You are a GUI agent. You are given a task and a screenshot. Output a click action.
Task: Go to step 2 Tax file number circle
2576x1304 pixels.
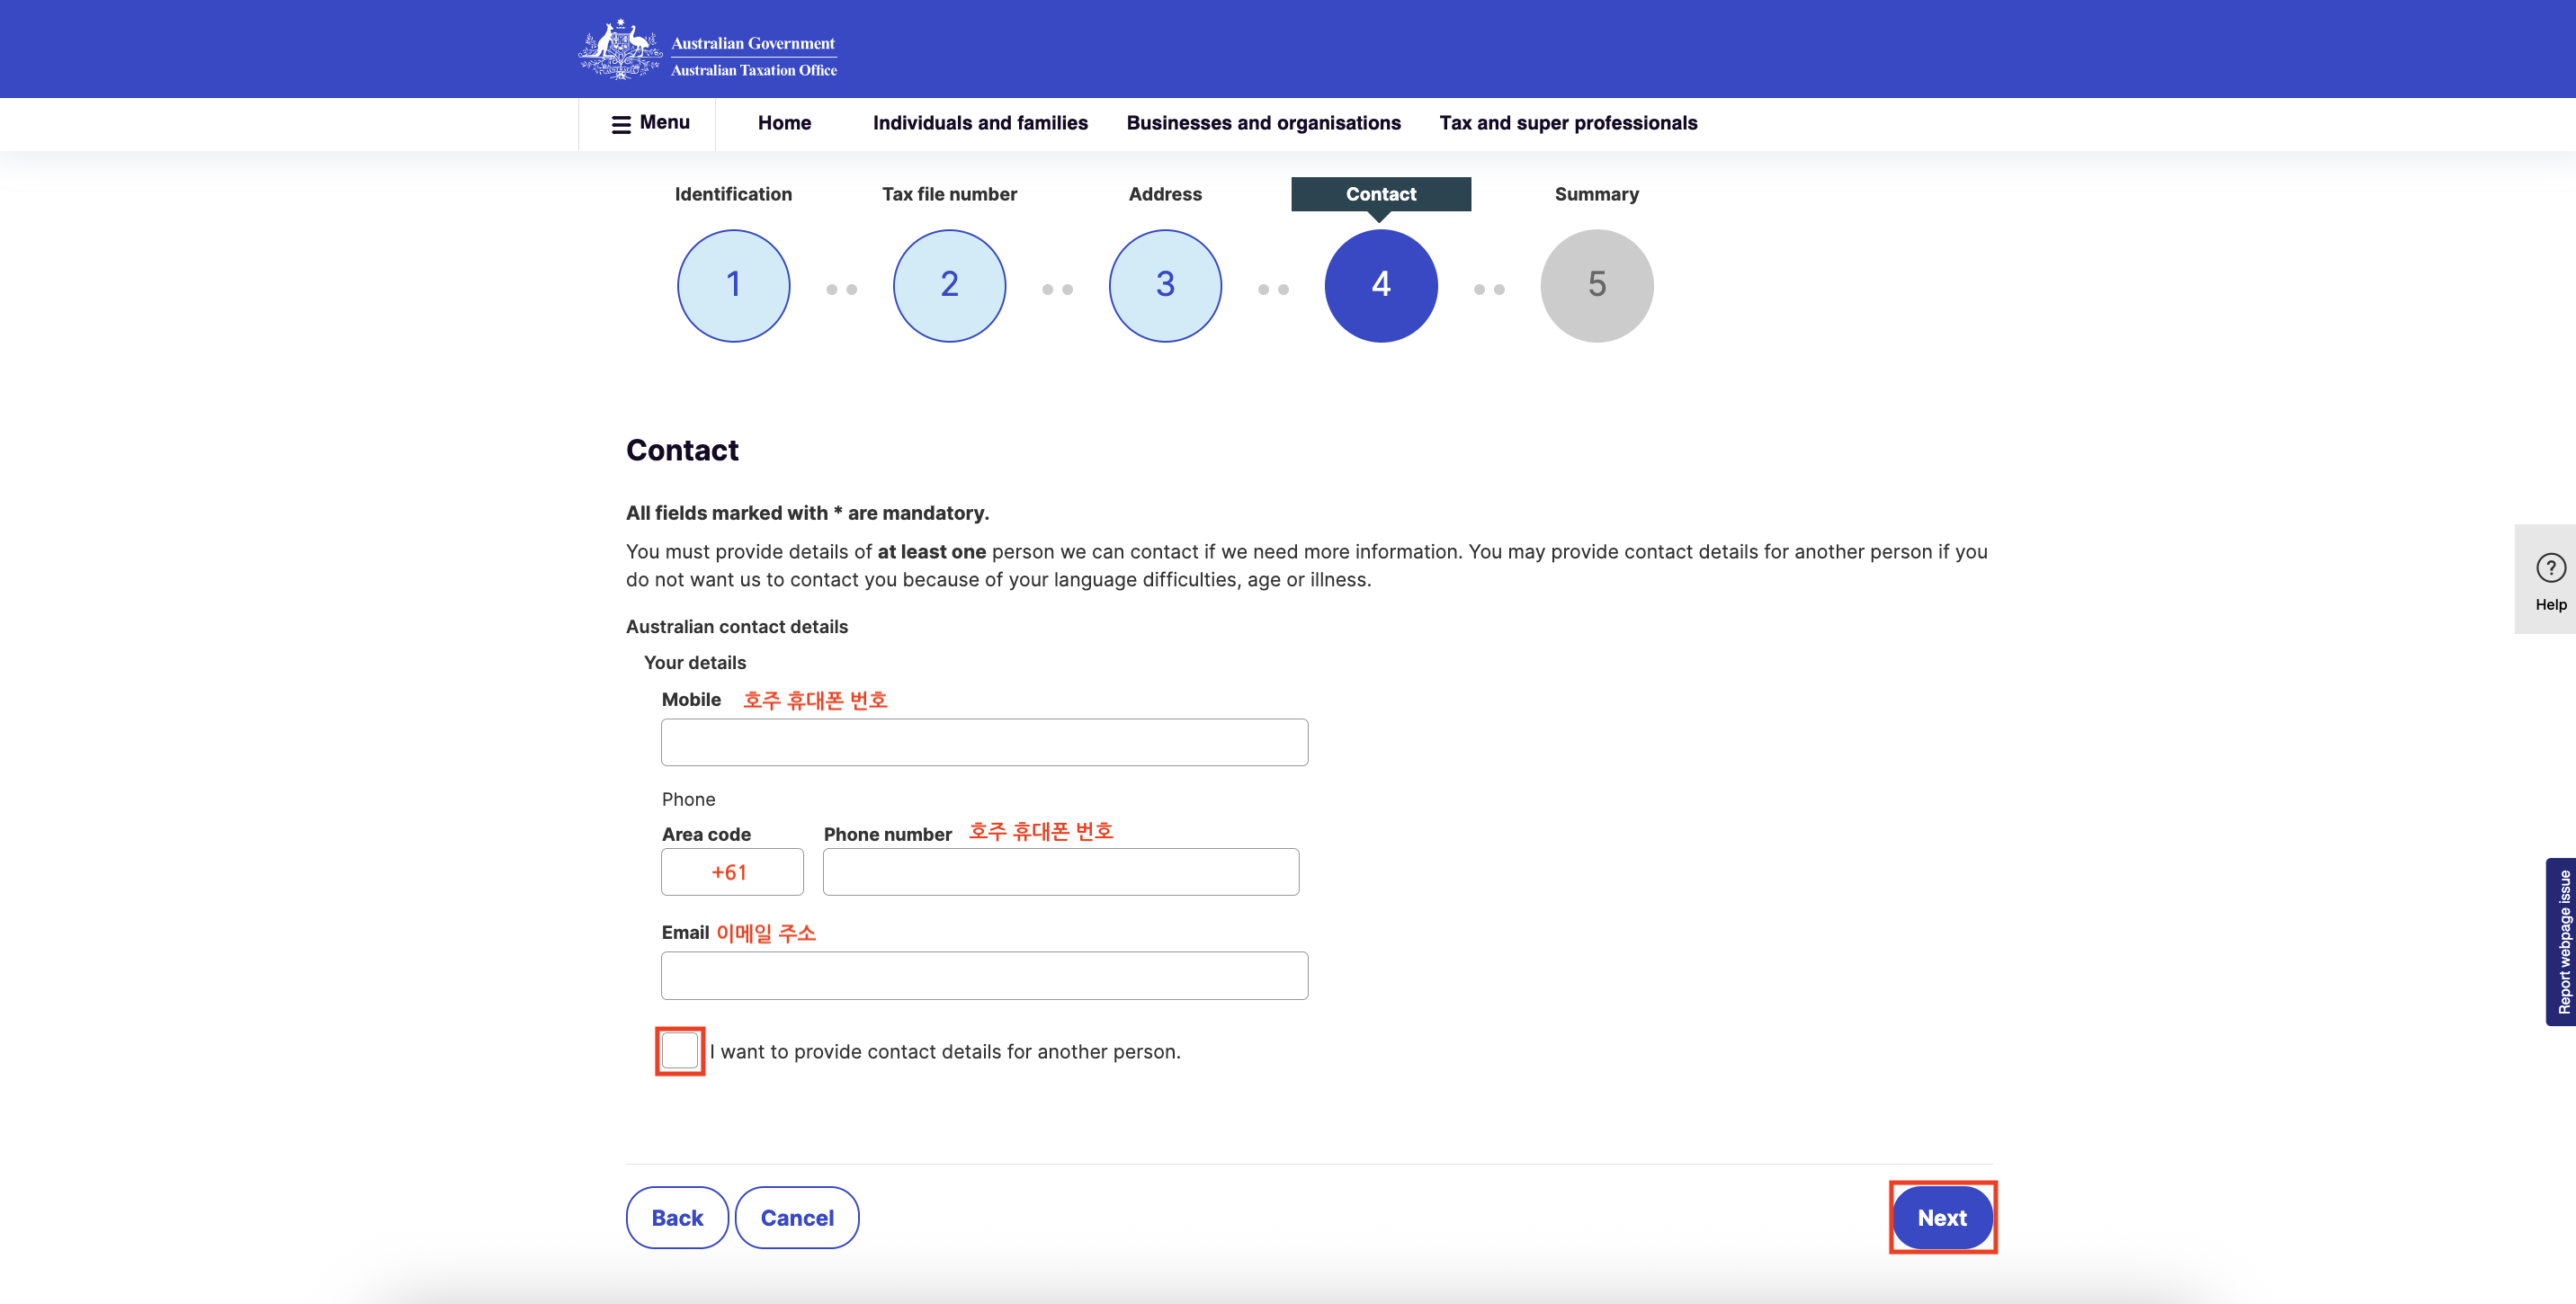tap(949, 286)
